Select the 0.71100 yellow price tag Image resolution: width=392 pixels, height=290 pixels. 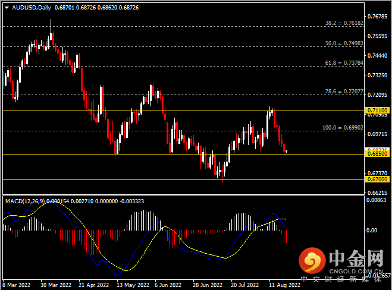(377, 111)
